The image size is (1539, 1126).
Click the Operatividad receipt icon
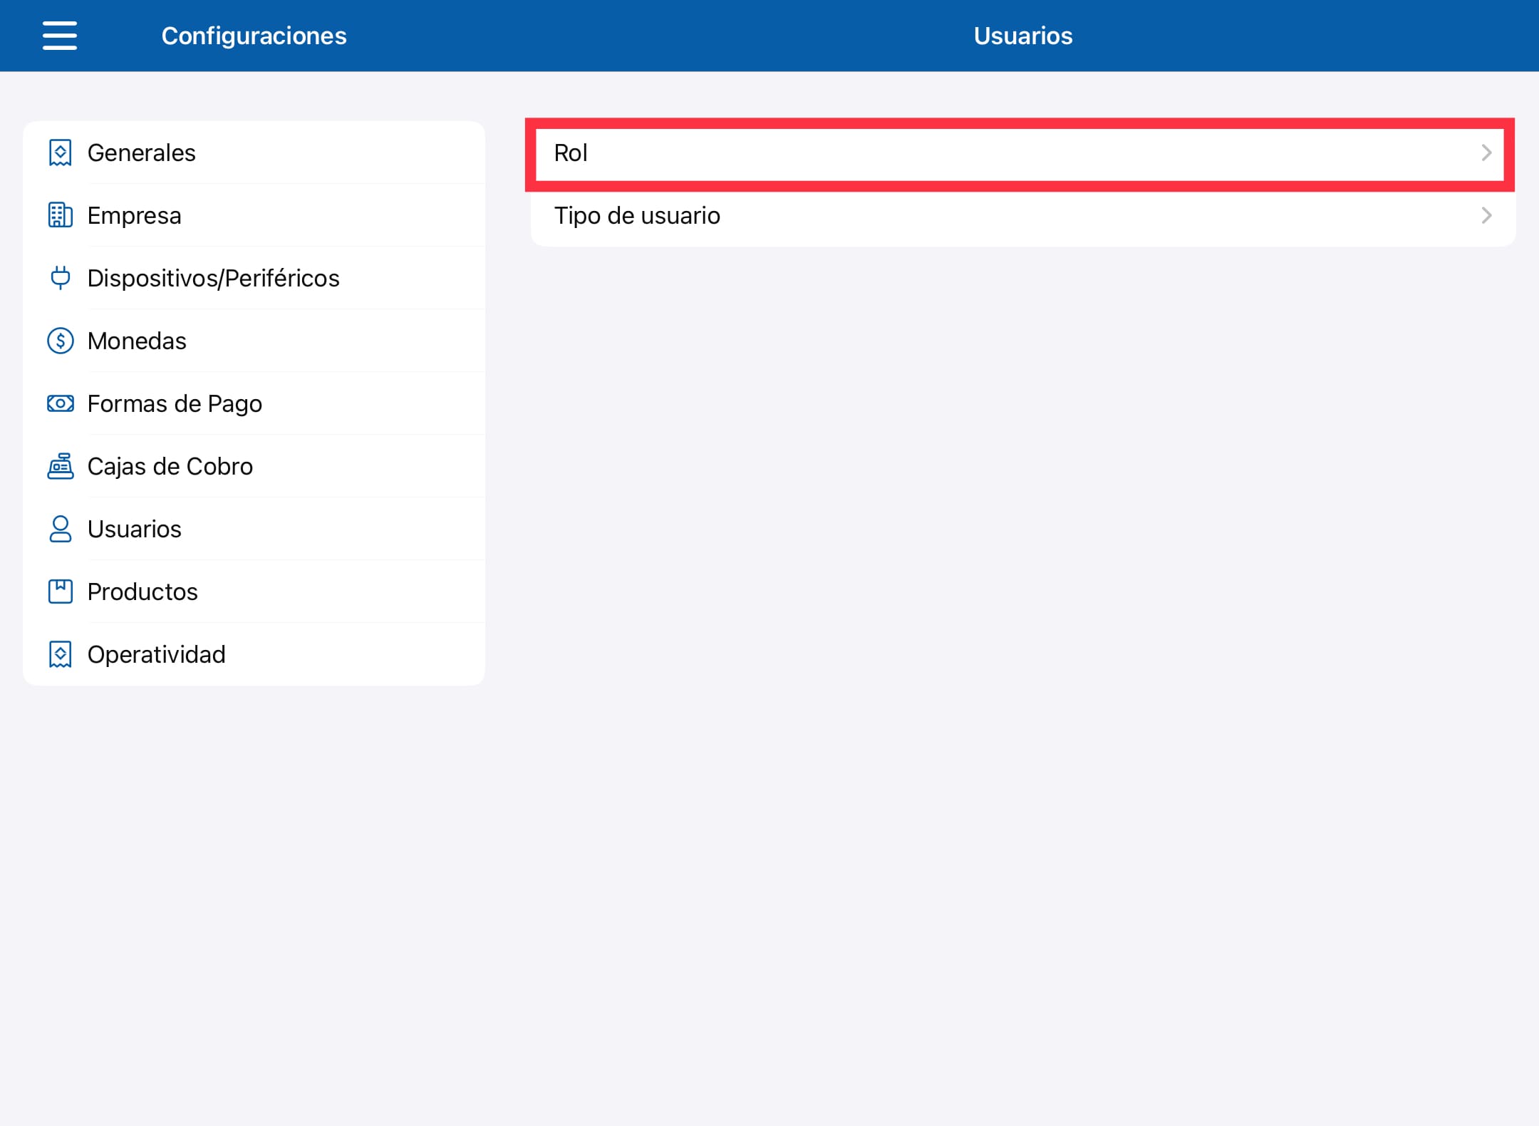tap(61, 654)
